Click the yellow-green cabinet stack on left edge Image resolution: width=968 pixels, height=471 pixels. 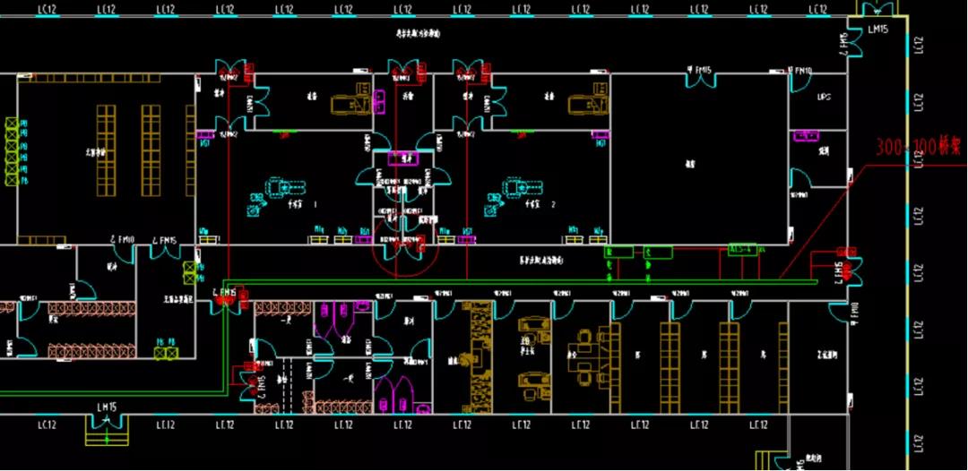coord(11,150)
